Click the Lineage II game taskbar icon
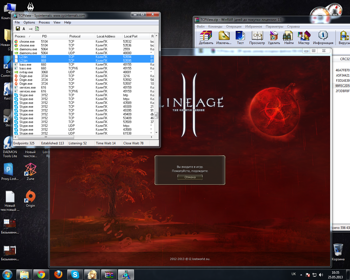 pyautogui.click(x=92, y=275)
